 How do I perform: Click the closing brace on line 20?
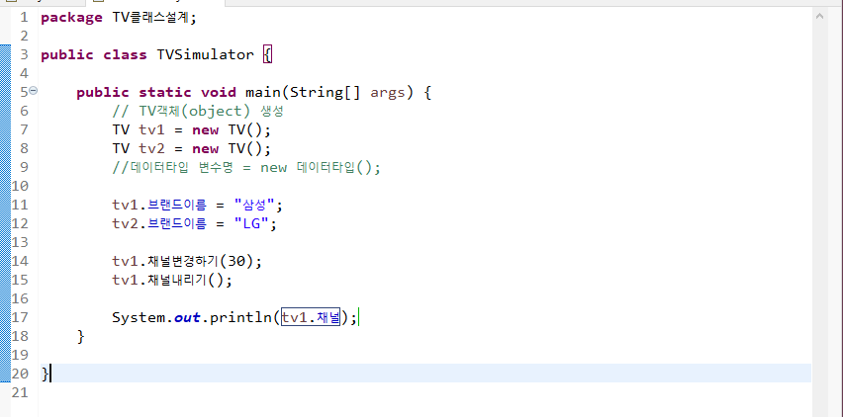[46, 373]
